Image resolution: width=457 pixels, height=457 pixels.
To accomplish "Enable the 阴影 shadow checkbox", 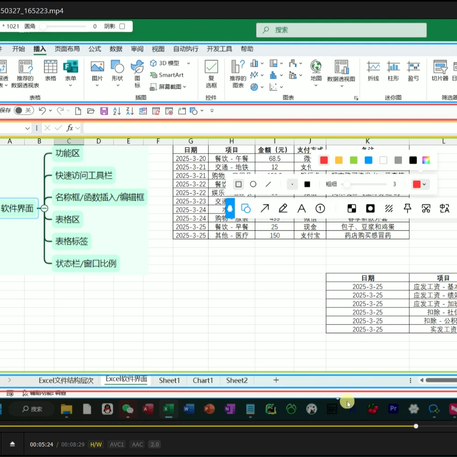I will point(122,26).
